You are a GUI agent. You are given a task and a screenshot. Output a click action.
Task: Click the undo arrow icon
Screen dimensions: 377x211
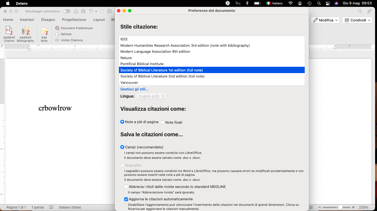click(91, 11)
